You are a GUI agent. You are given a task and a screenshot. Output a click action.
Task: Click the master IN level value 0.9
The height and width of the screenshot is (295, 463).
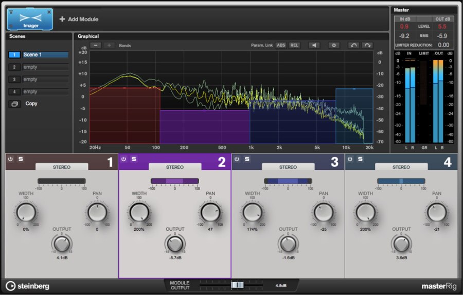click(x=404, y=27)
